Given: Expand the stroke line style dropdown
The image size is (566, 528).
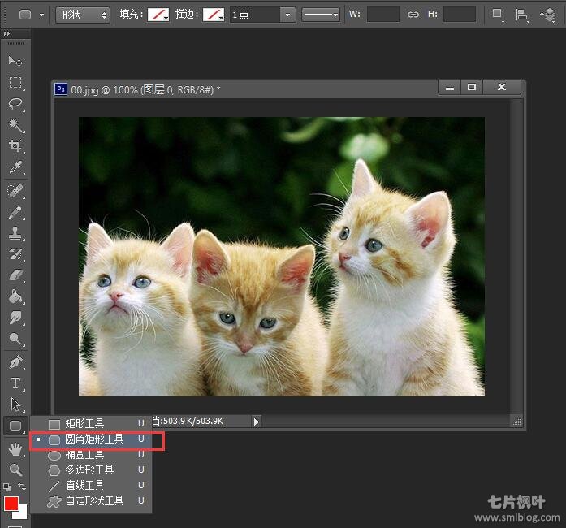Looking at the screenshot, I should click(x=321, y=15).
